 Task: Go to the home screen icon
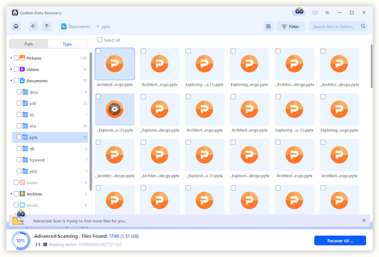pyautogui.click(x=16, y=26)
